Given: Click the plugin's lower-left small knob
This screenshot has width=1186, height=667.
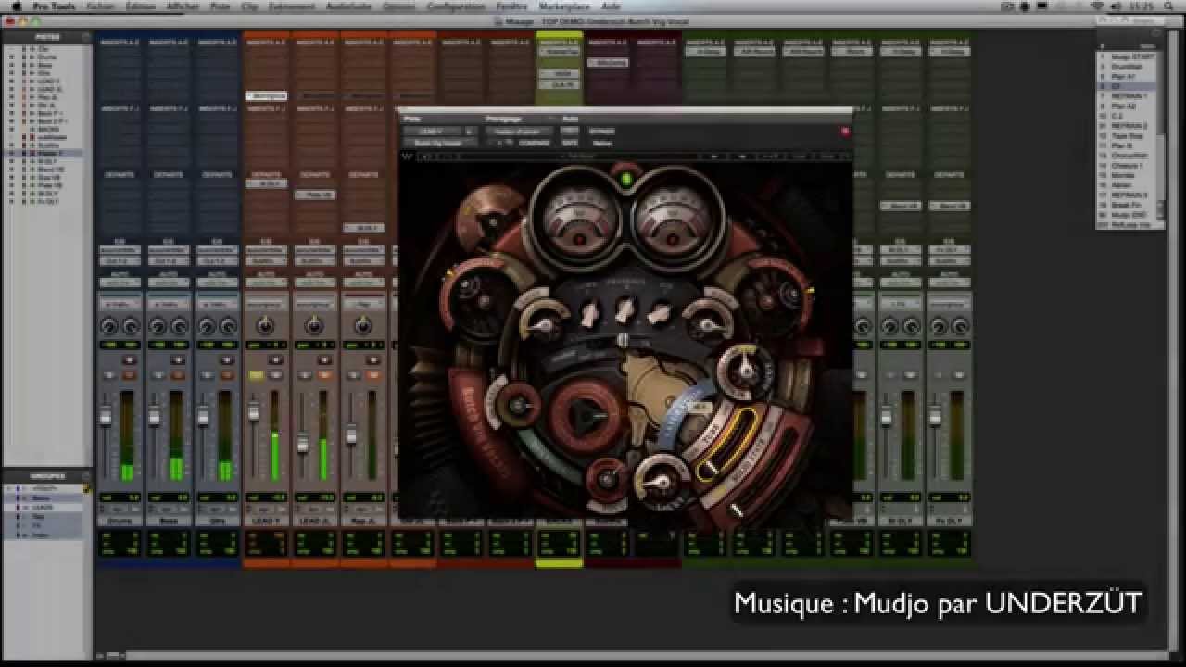Looking at the screenshot, I should 517,406.
